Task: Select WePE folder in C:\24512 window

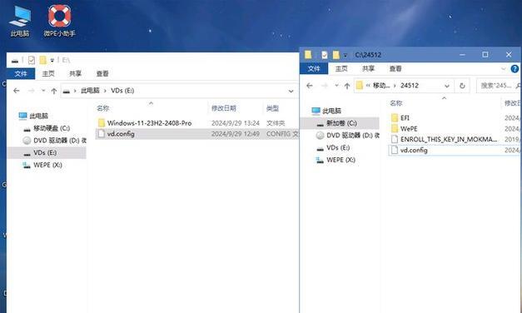Action: (x=409, y=129)
